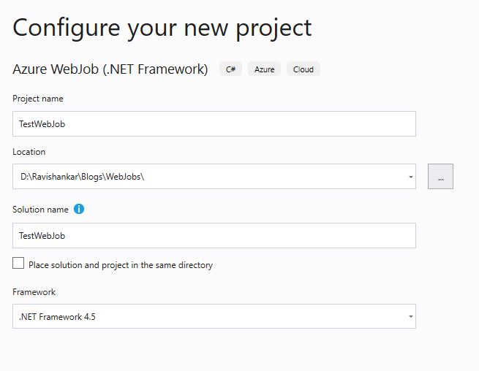
Task: Select the Cloud tag badge
Action: [303, 69]
